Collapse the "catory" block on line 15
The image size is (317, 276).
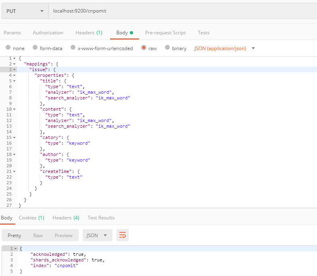[15, 138]
